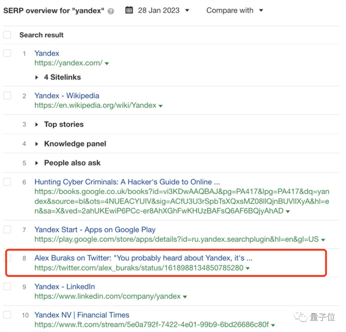
Task: Open the en.wikipedia.org/wiki/Yandex URL
Action: [95, 105]
